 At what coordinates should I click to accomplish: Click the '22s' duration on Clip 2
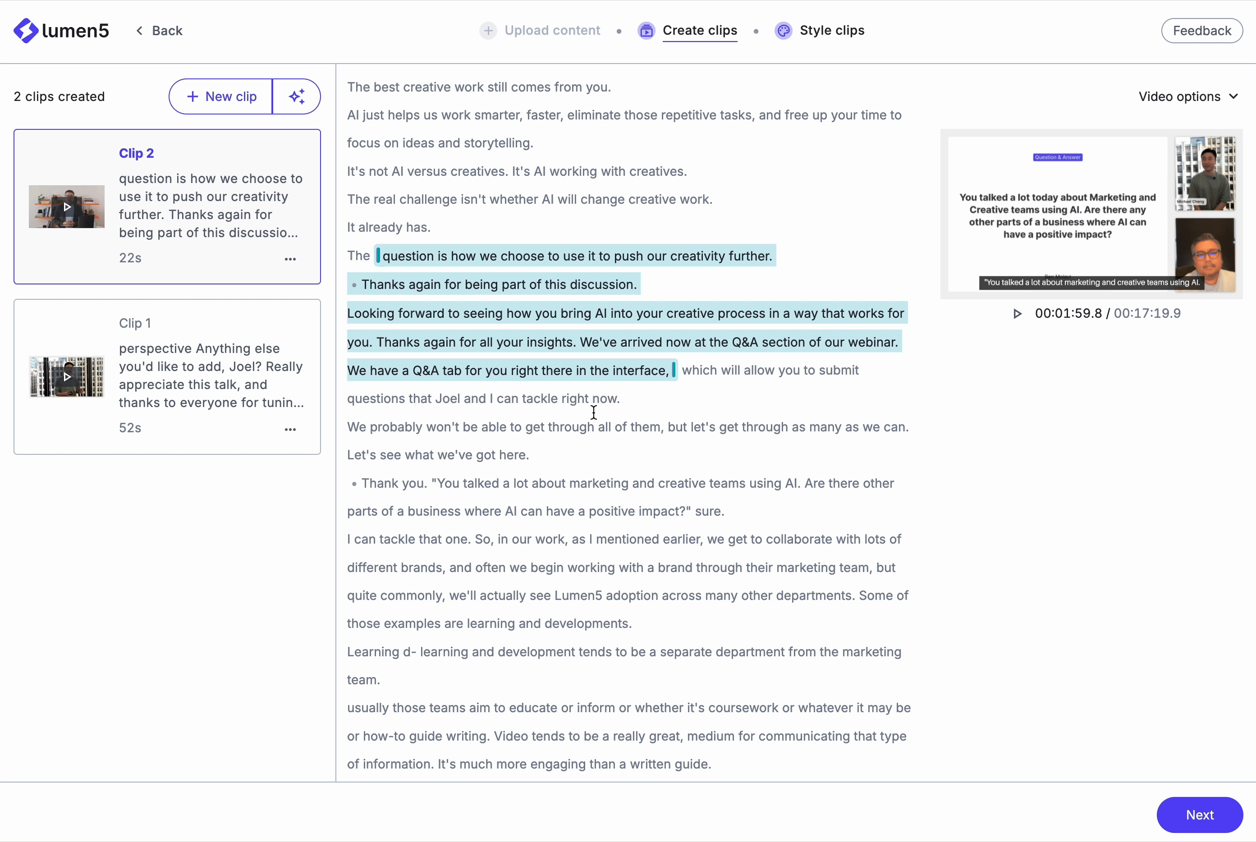coord(130,258)
